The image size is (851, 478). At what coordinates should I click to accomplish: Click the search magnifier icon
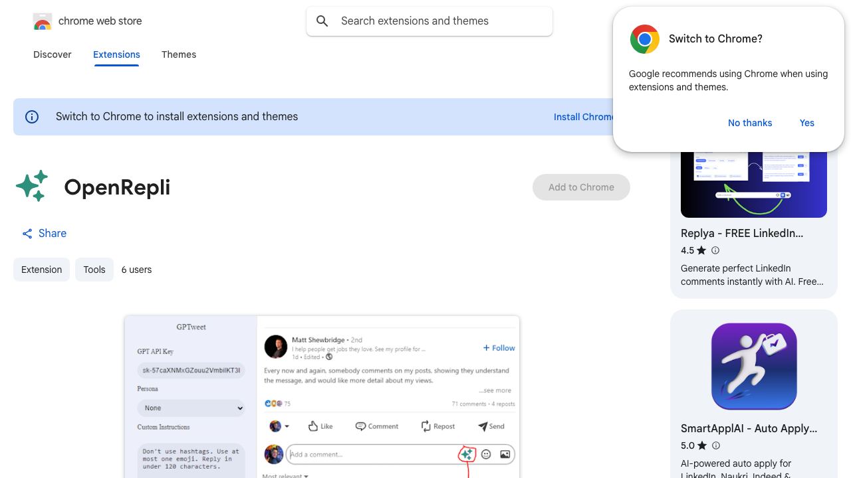click(x=322, y=21)
